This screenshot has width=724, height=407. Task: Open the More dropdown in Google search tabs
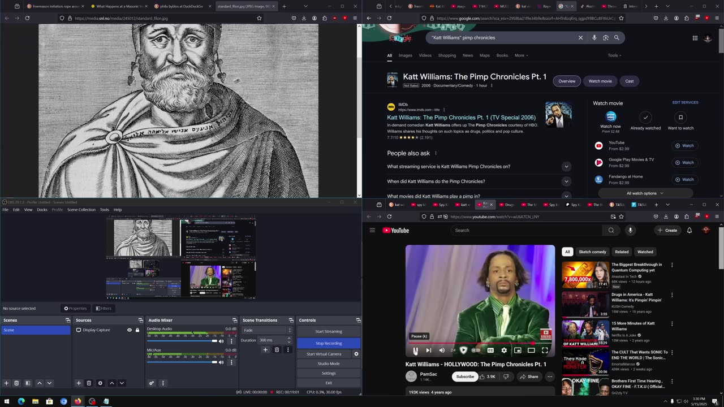pyautogui.click(x=521, y=55)
